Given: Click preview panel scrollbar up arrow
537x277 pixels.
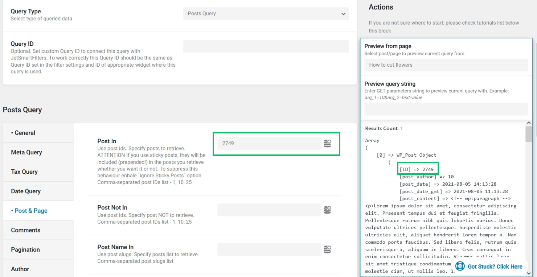Looking at the screenshot, I should pos(529,123).
